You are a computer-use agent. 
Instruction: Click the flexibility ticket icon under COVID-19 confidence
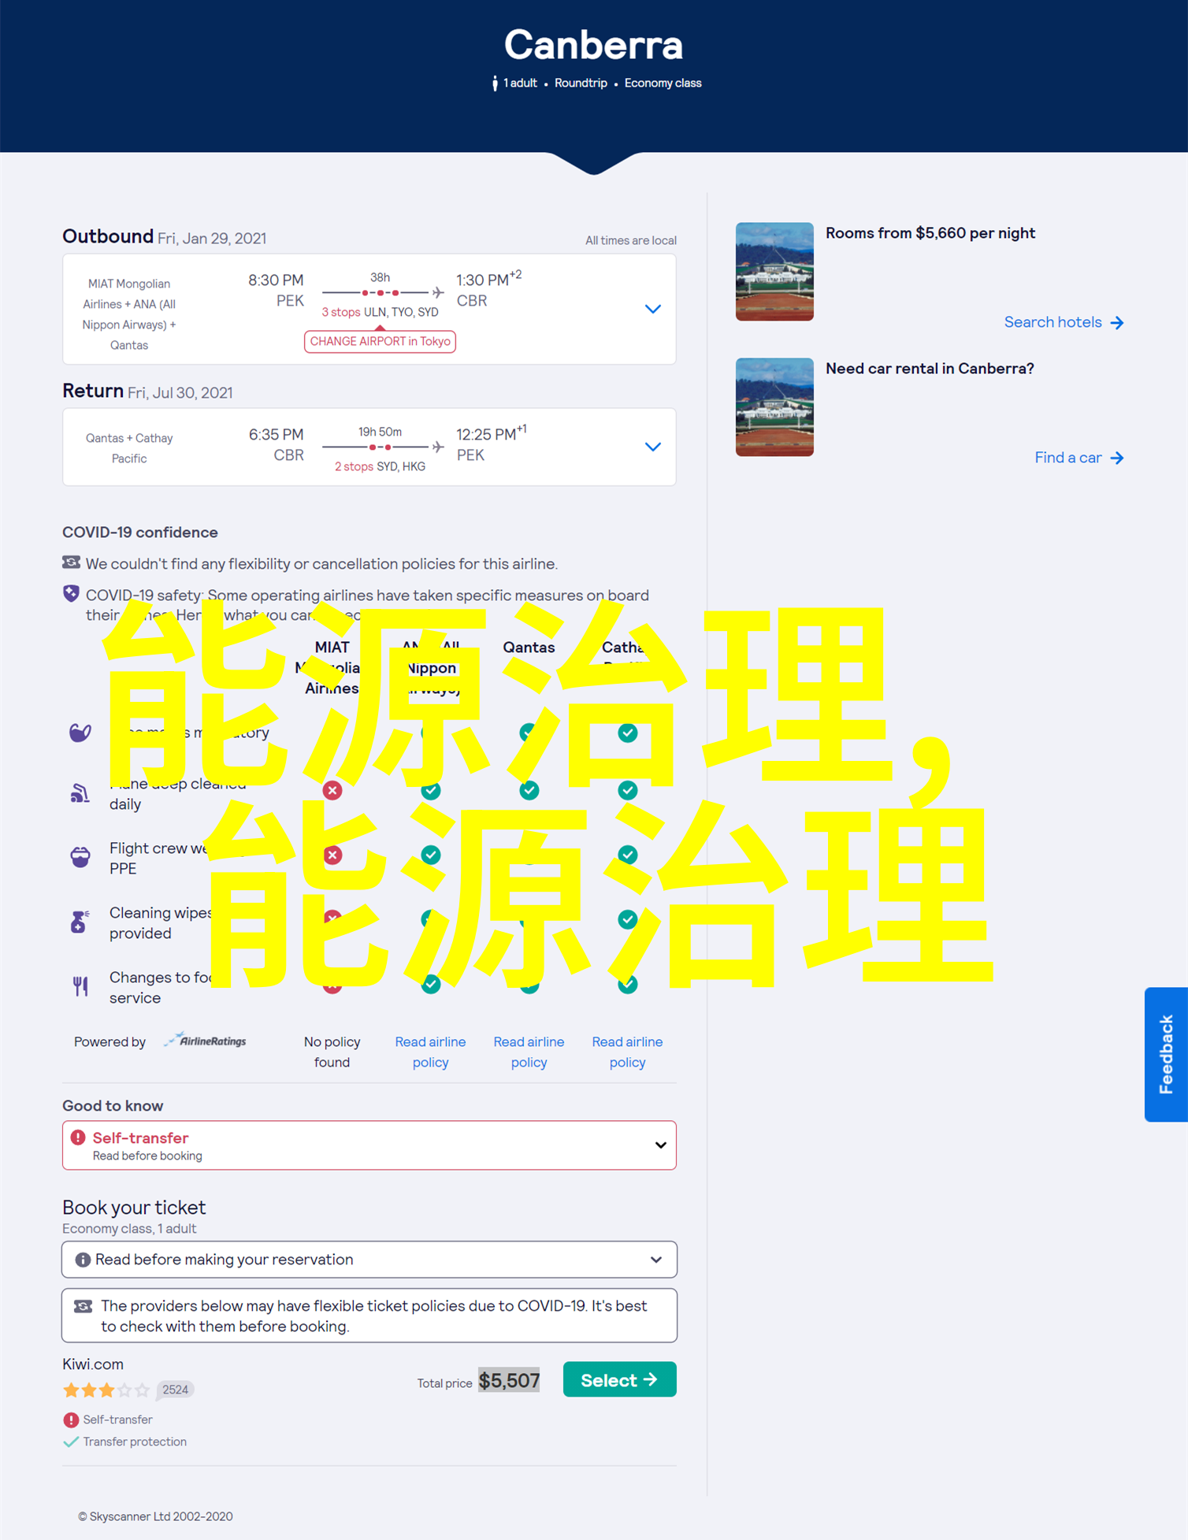tap(71, 562)
